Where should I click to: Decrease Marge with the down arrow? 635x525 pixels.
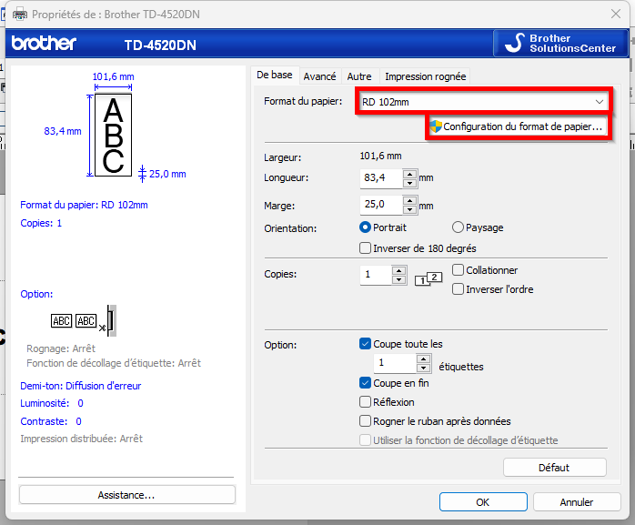coord(410,209)
